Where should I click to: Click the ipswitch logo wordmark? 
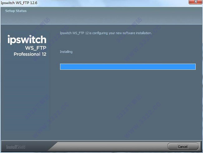click(x=27, y=39)
